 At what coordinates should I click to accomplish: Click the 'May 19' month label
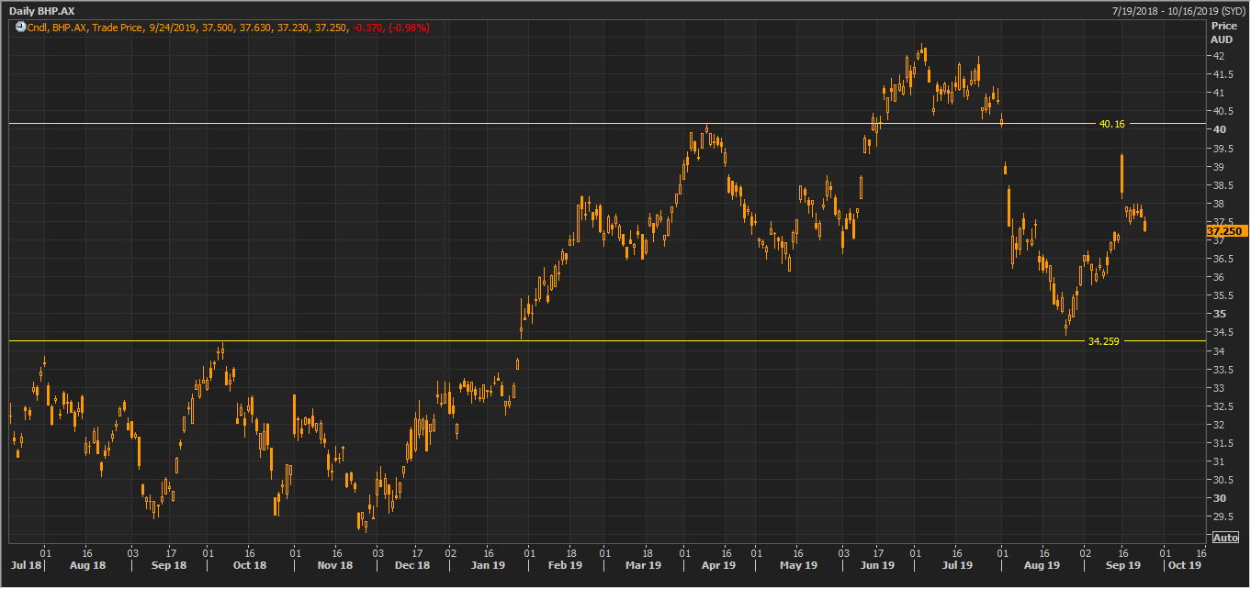tap(798, 565)
